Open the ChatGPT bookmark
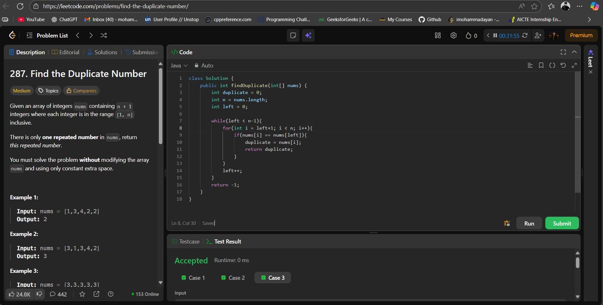This screenshot has width=603, height=305. click(x=64, y=20)
